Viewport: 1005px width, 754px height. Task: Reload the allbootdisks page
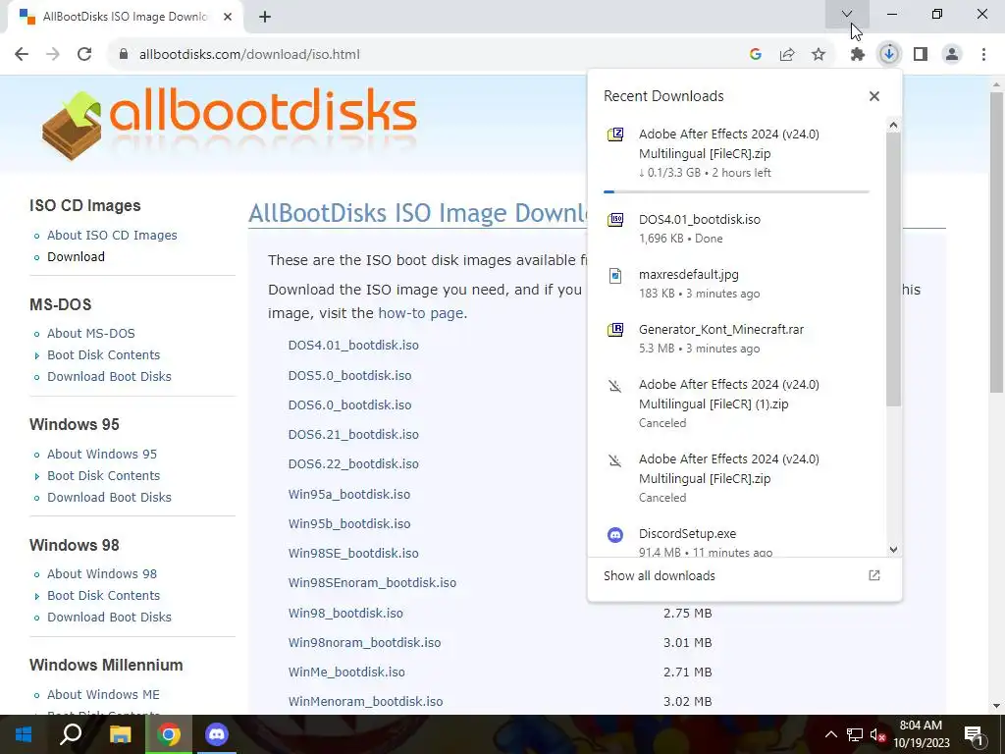[84, 54]
